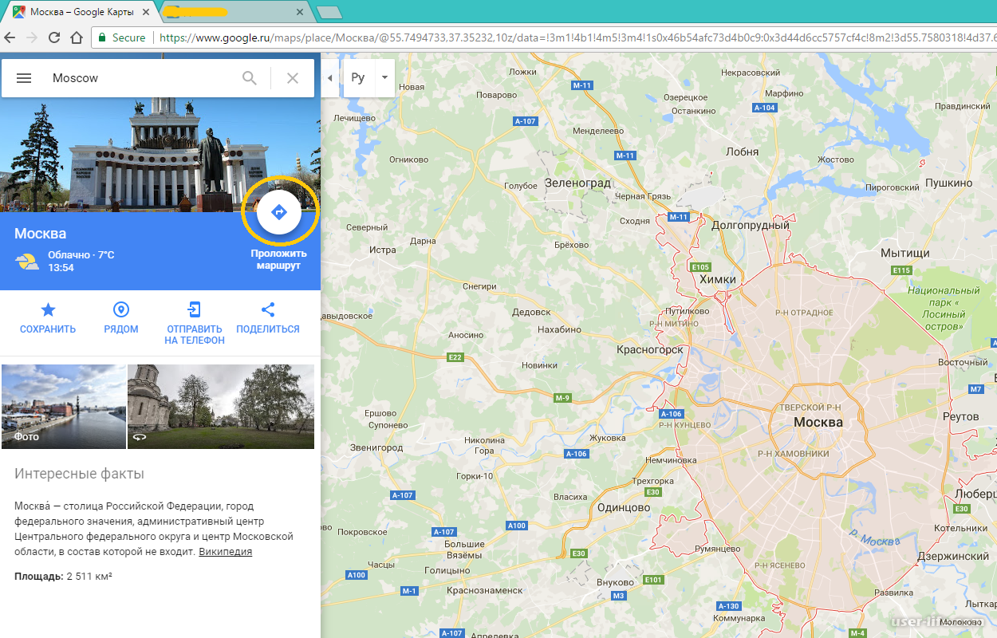The width and height of the screenshot is (997, 638).
Task: Click the Дедовск label on map
Action: tap(531, 312)
